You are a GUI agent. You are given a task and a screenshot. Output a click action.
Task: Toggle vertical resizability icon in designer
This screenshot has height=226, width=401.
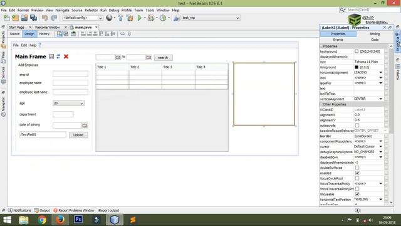point(129,34)
